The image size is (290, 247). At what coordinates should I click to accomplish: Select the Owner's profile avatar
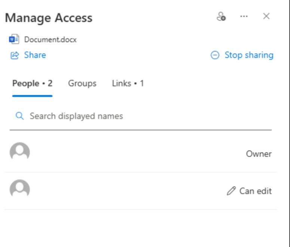19,152
